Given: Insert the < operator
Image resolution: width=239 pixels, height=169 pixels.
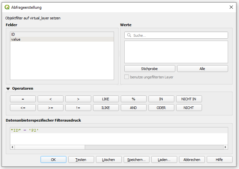Looking at the screenshot, I should pyautogui.click(x=51, y=99).
